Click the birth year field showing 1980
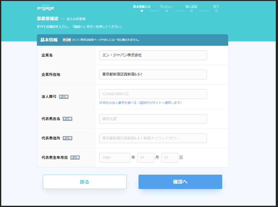Image resolution: width=278 pixels, height=207 pixels. pos(114,157)
